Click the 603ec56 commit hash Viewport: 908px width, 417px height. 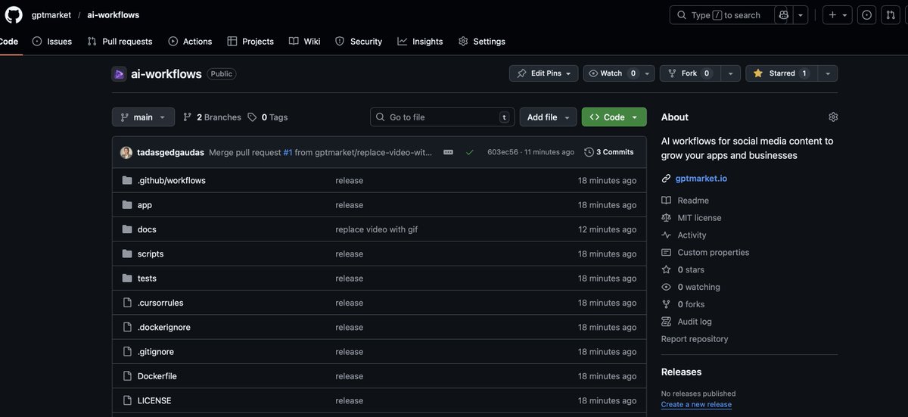click(503, 152)
